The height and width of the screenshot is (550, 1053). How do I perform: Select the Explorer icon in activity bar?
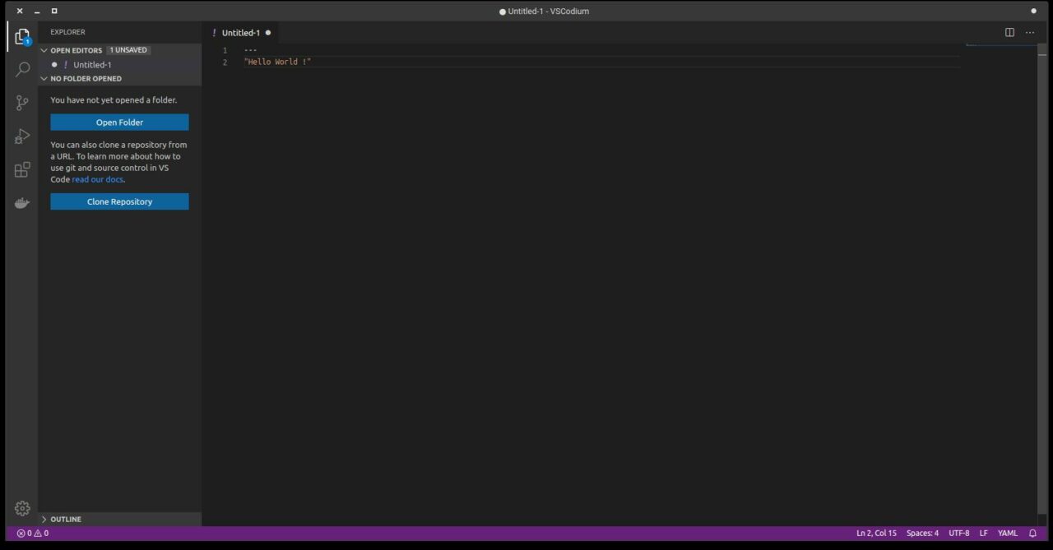pyautogui.click(x=22, y=36)
